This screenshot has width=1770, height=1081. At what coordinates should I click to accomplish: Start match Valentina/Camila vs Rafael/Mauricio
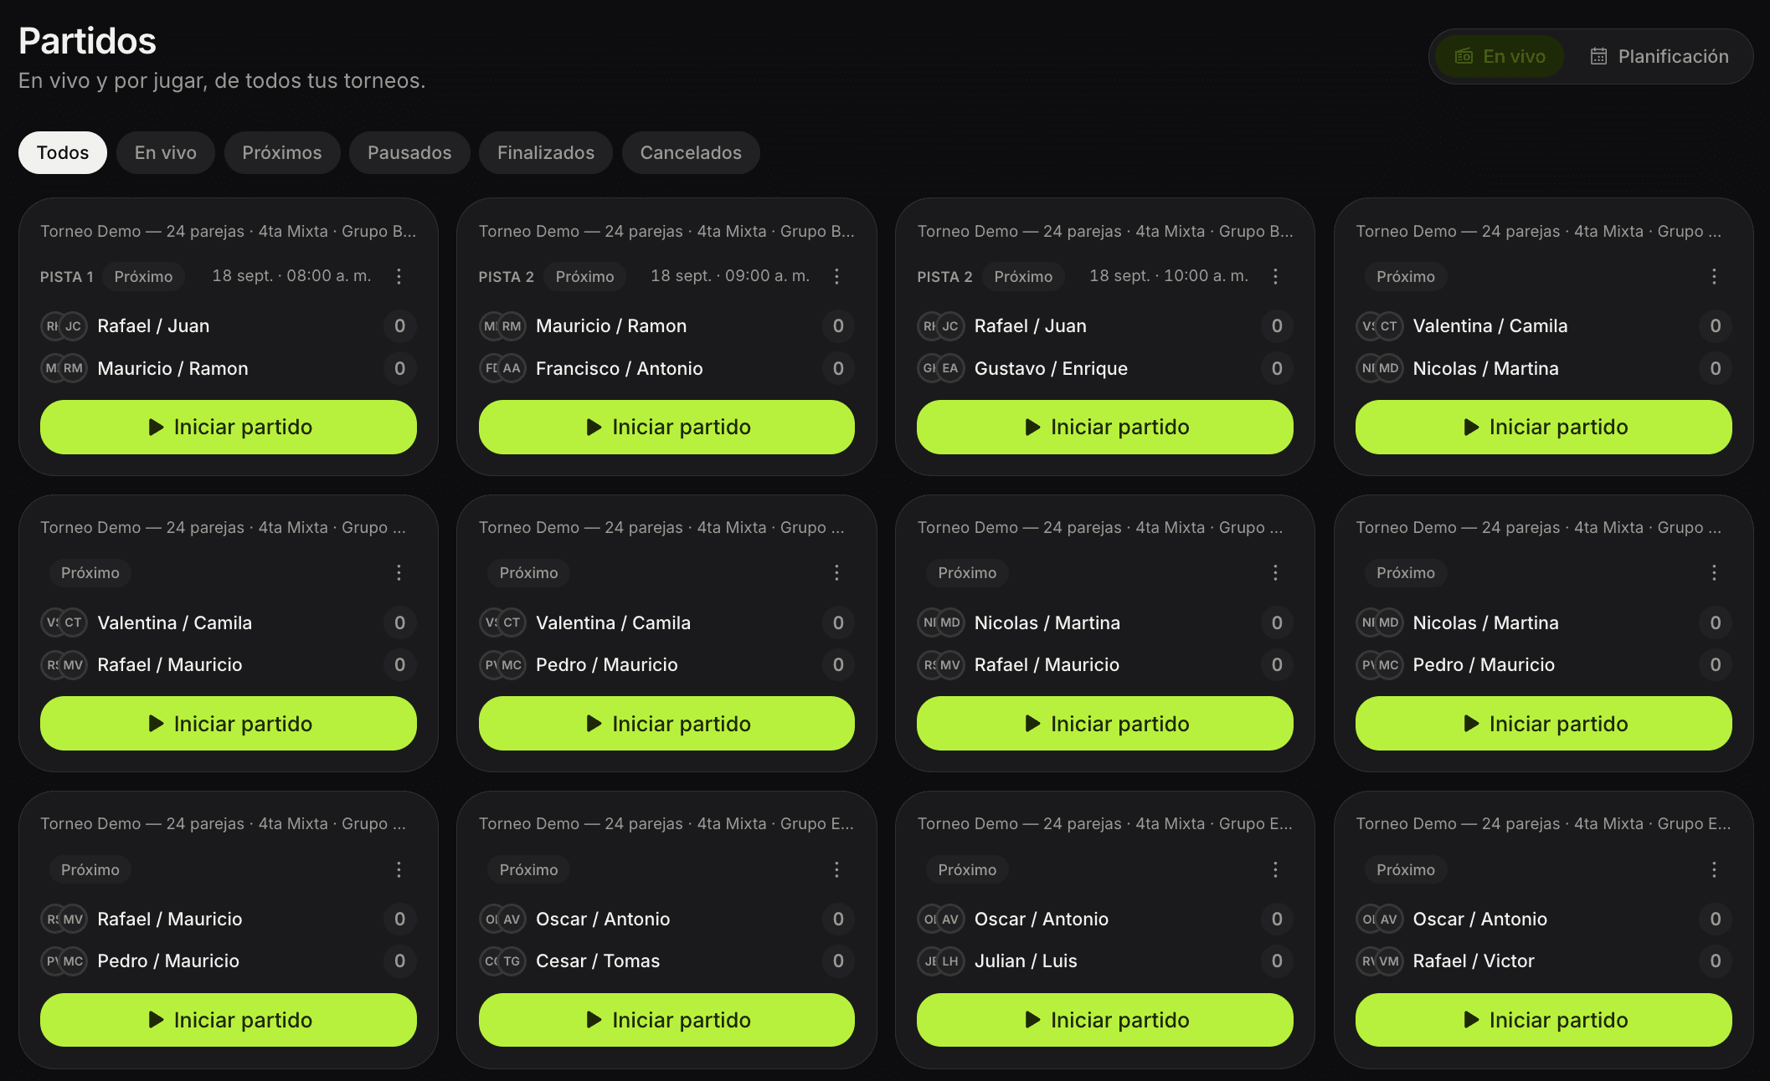click(x=229, y=724)
